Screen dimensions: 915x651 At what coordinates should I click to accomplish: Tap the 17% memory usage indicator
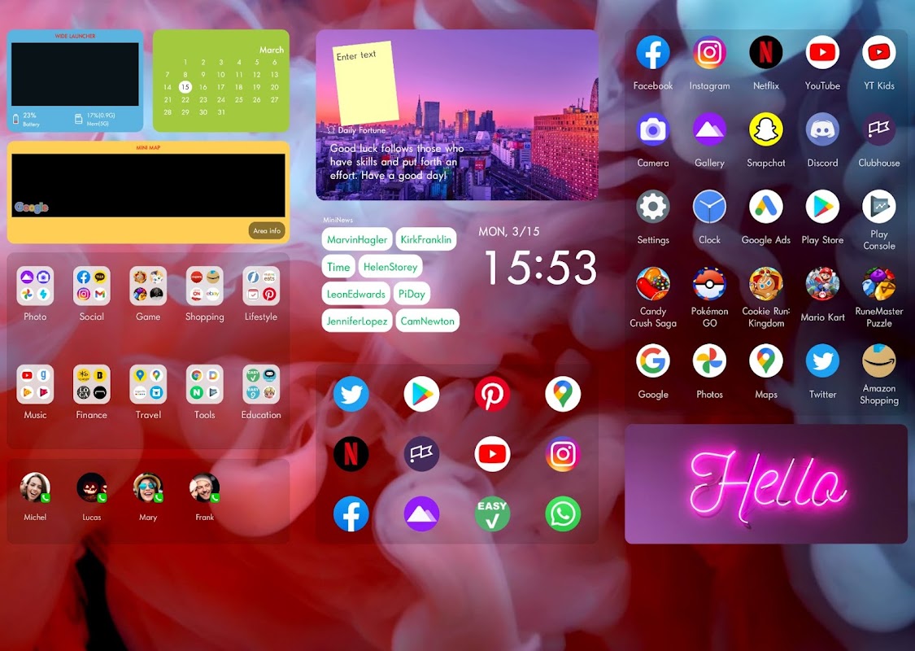[x=95, y=119]
